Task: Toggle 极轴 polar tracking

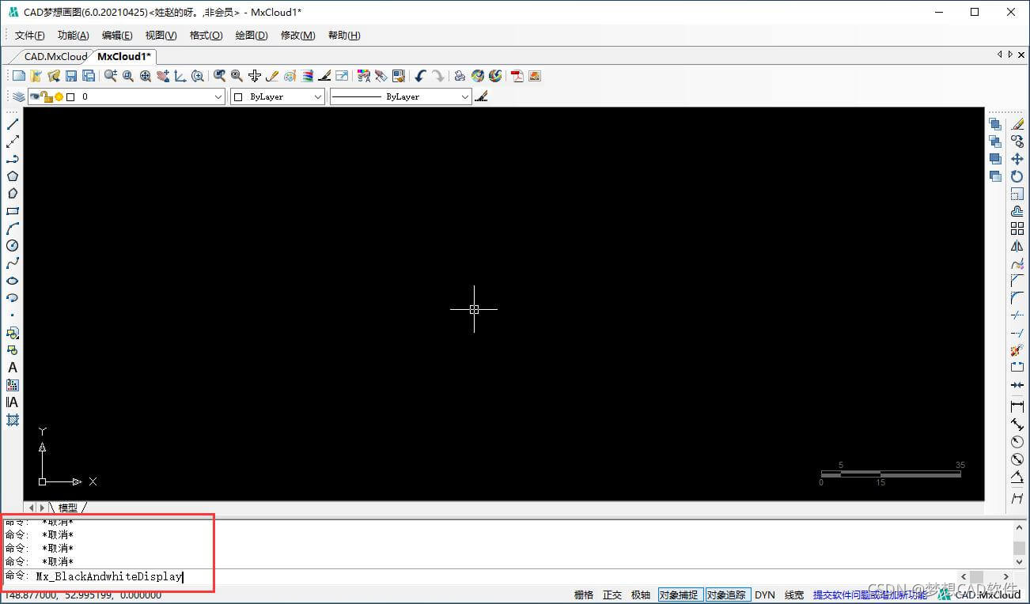Action: (641, 595)
